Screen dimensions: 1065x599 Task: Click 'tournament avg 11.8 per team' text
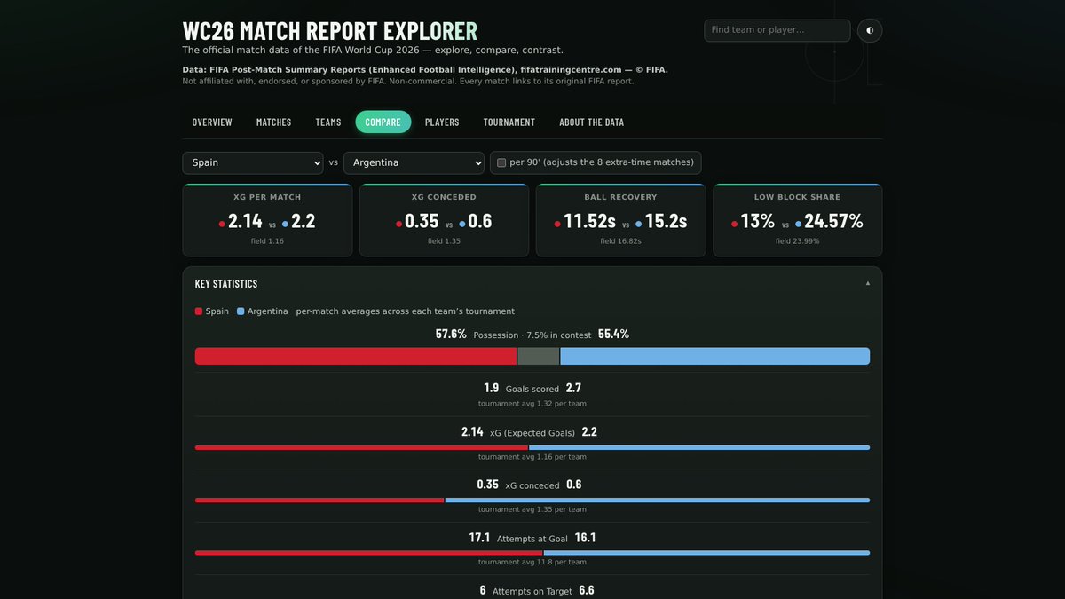click(x=532, y=562)
